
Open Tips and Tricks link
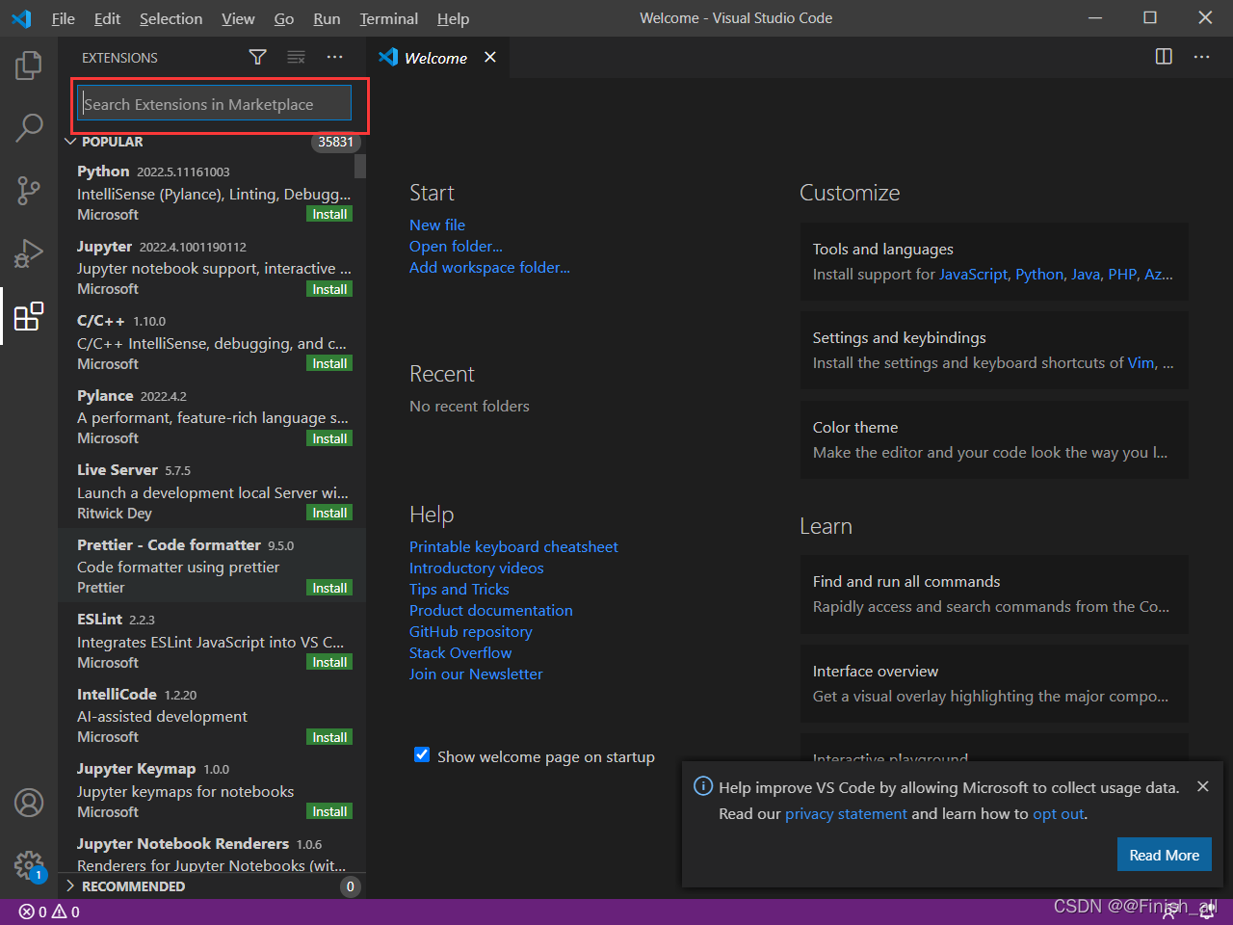pyautogui.click(x=459, y=589)
